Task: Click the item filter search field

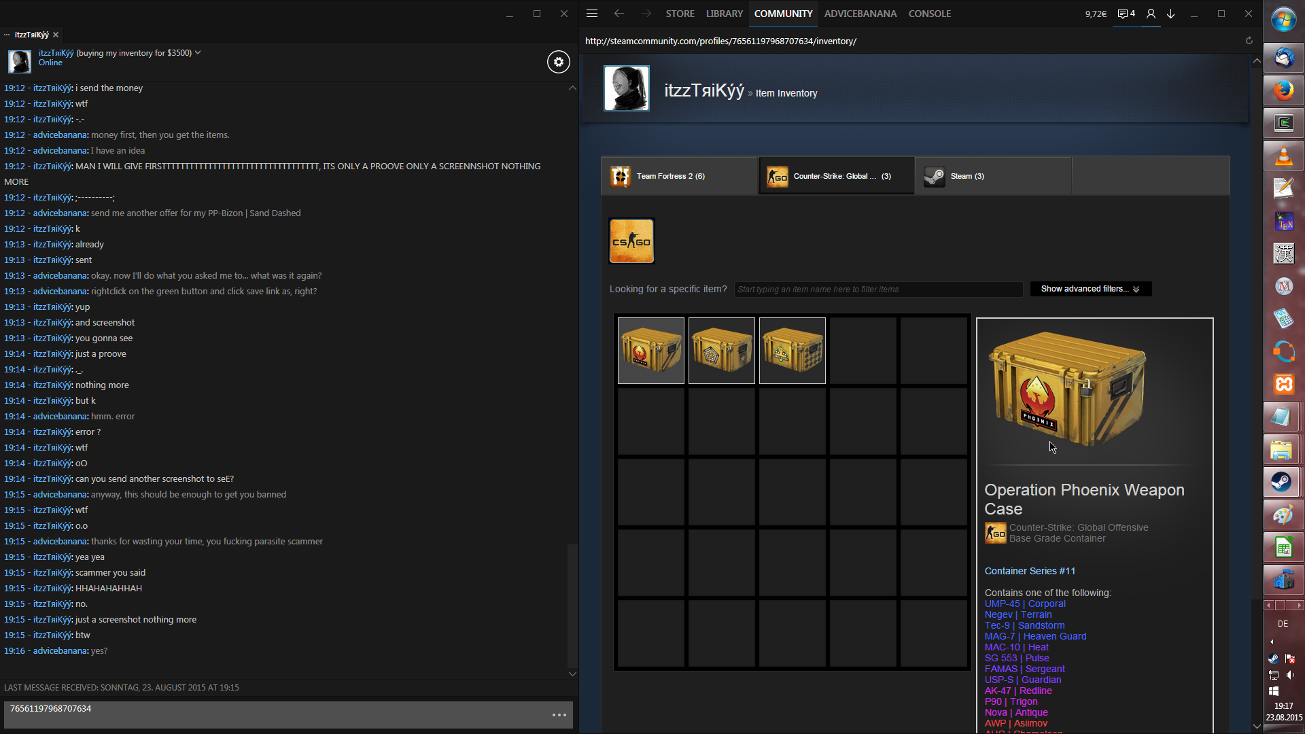Action: pyautogui.click(x=877, y=290)
